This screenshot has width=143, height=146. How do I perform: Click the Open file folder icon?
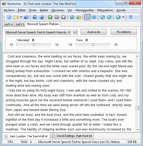16,17
